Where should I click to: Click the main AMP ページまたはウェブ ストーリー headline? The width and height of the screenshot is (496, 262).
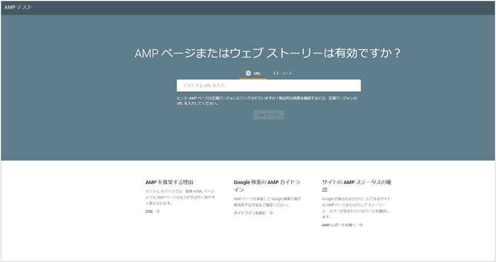(268, 53)
